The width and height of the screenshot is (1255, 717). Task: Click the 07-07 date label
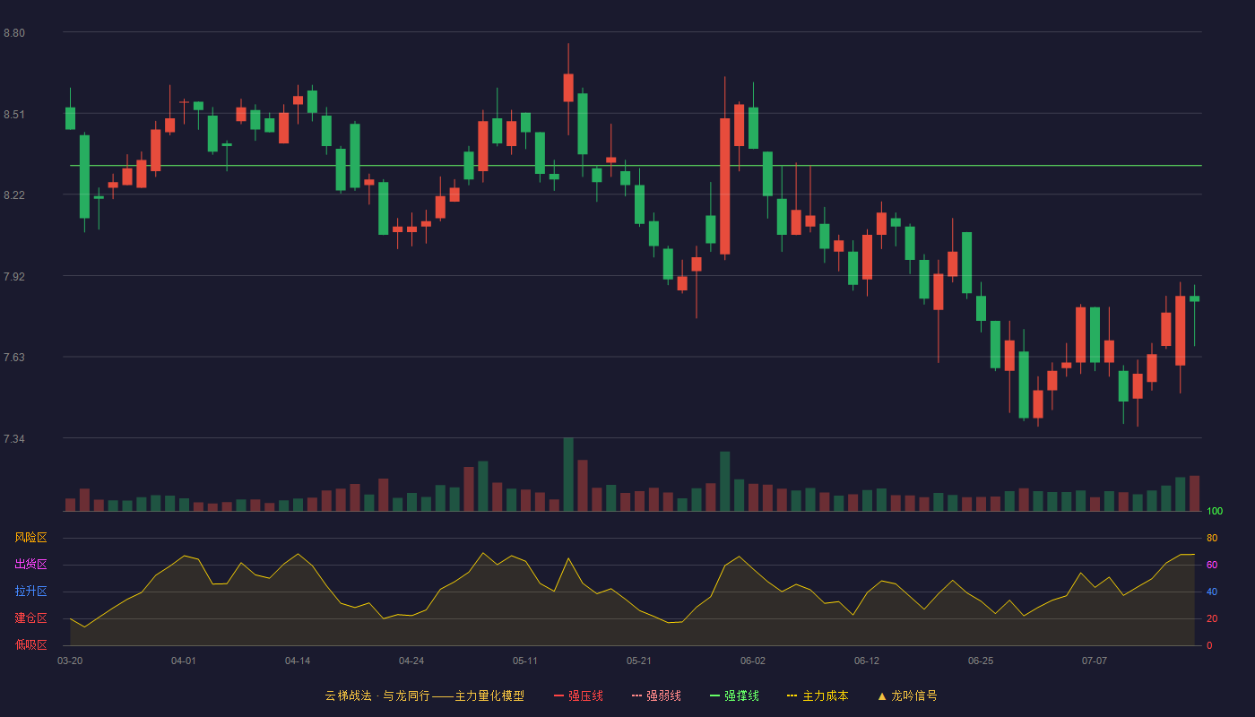(1095, 661)
